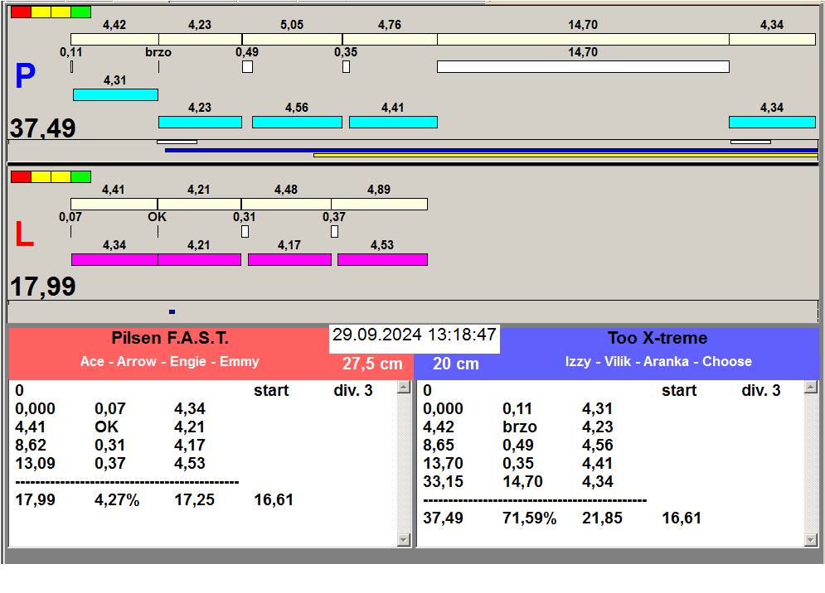Select the blue P lane letter
The width and height of the screenshot is (825, 593).
click(x=25, y=75)
